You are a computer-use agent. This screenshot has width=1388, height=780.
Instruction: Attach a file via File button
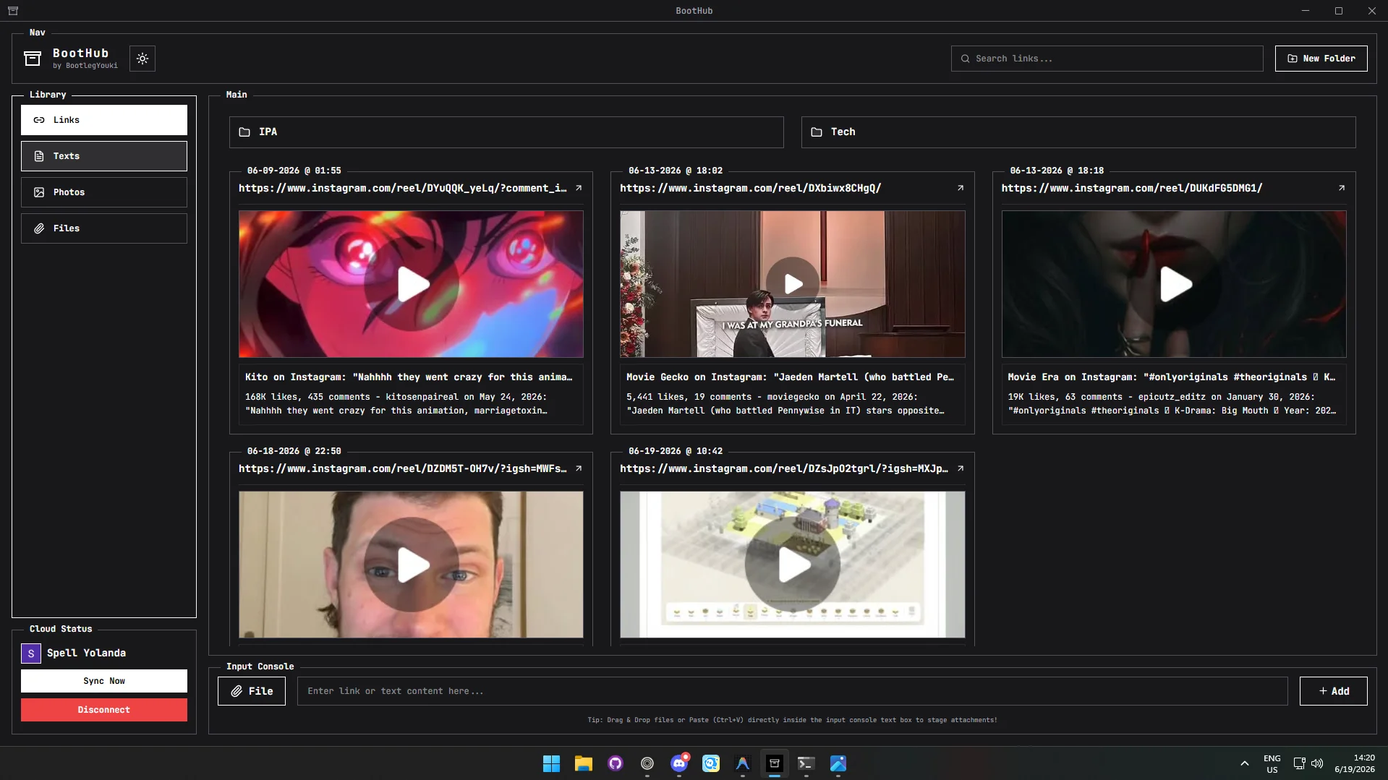coord(252,691)
